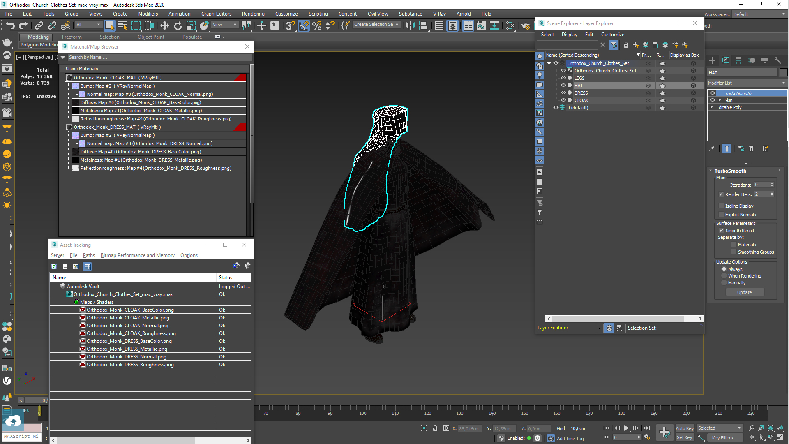Screen dimensions: 789x444
Task: Activate the Select Object tool
Action: (x=109, y=25)
